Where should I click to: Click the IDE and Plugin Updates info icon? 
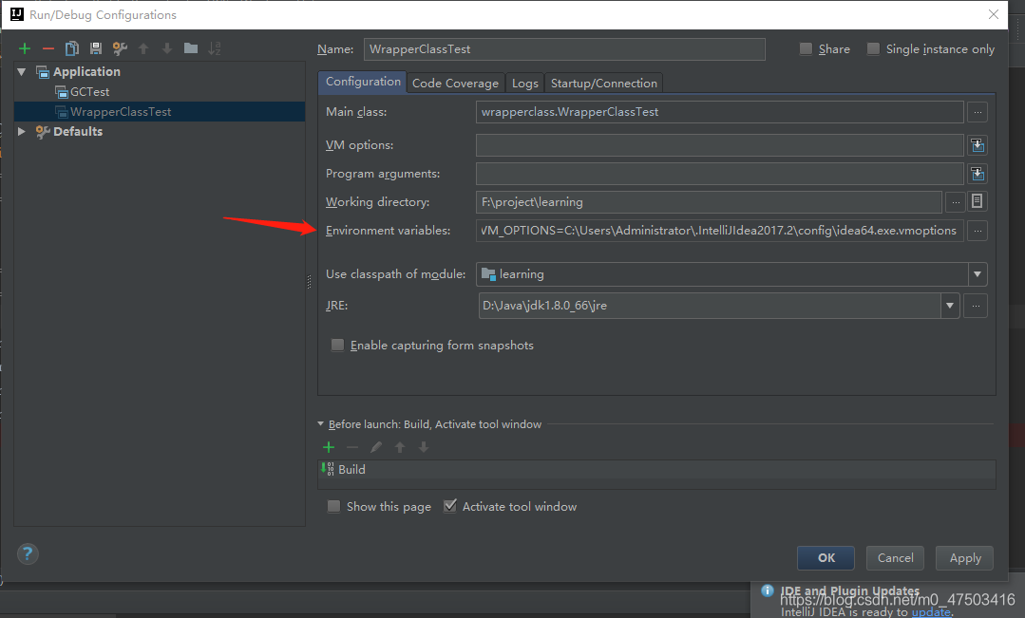pos(768,590)
